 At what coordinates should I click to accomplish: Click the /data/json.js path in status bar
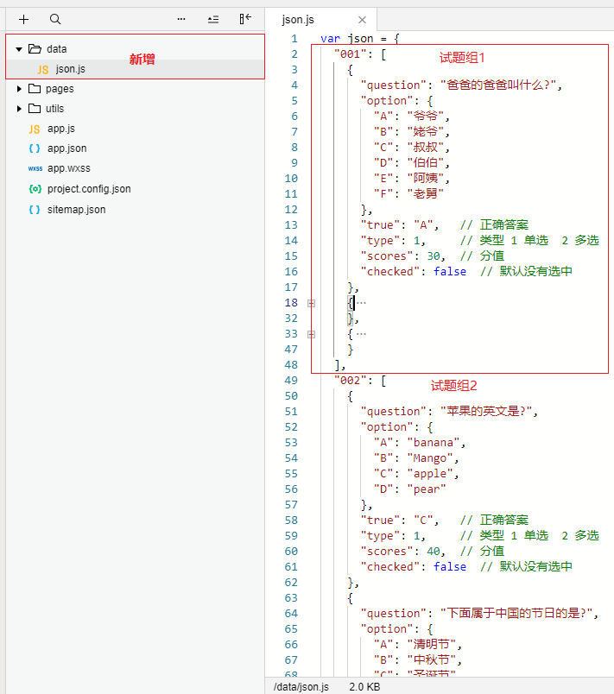tap(301, 686)
